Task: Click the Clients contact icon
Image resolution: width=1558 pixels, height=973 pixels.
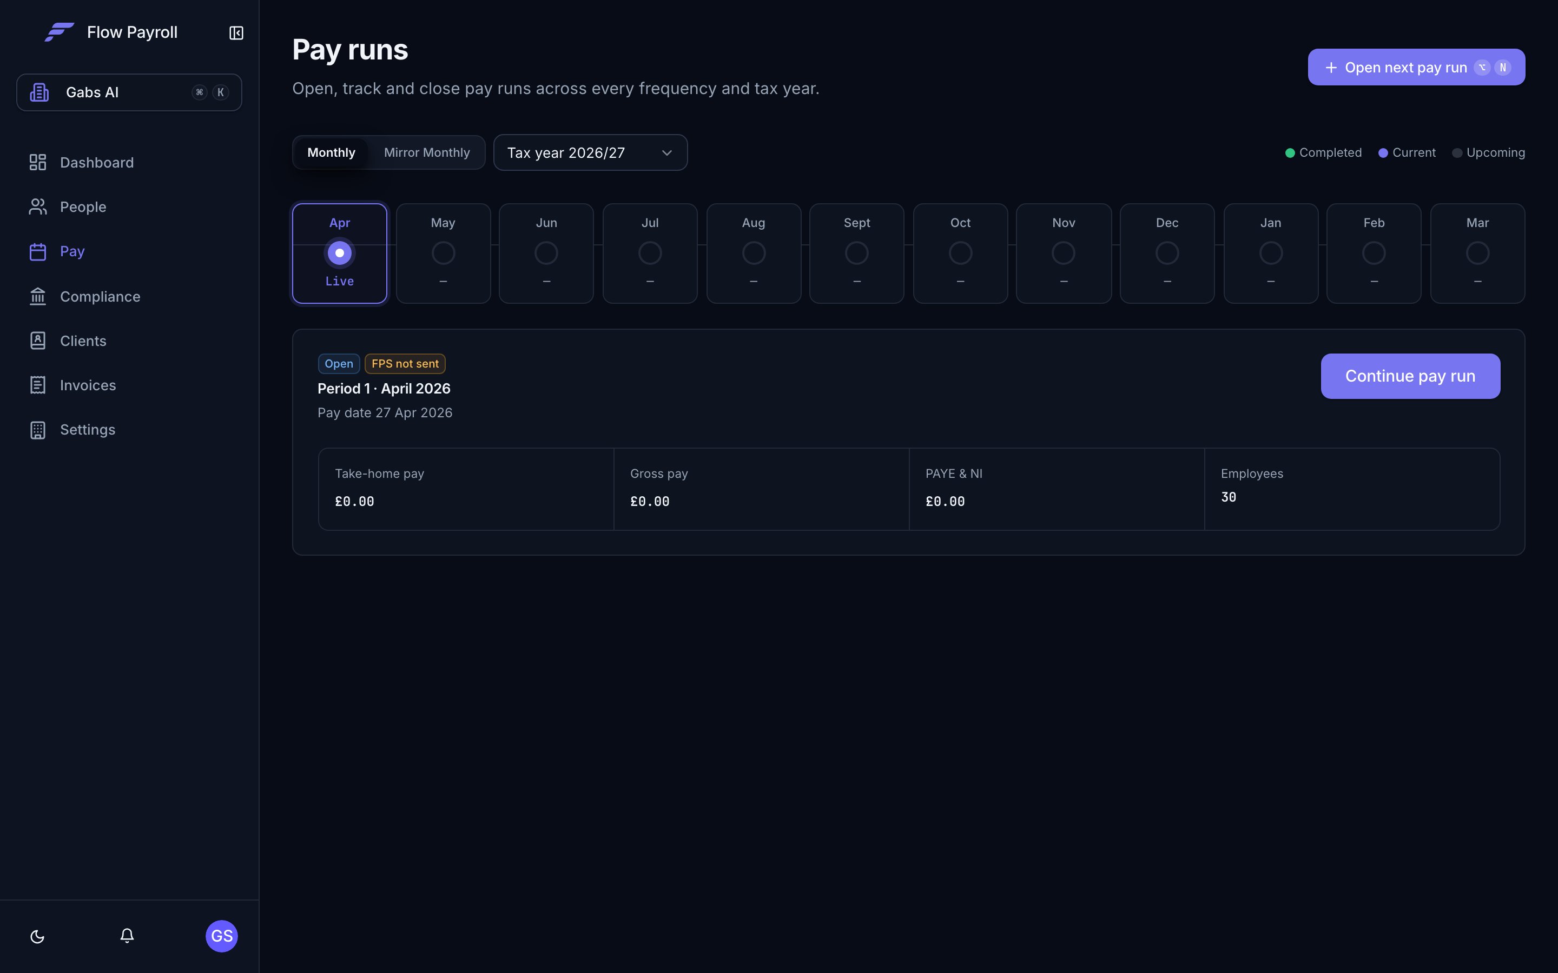Action: pos(38,341)
